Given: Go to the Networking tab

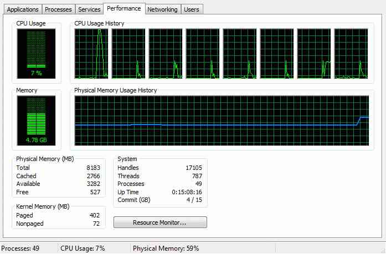Looking at the screenshot, I should pyautogui.click(x=162, y=9).
